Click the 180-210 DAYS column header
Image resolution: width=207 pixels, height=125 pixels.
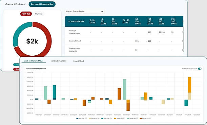162,21
